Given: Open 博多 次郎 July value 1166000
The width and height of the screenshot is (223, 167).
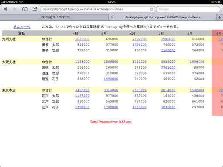Looking at the screenshot, I should pos(168,50).
